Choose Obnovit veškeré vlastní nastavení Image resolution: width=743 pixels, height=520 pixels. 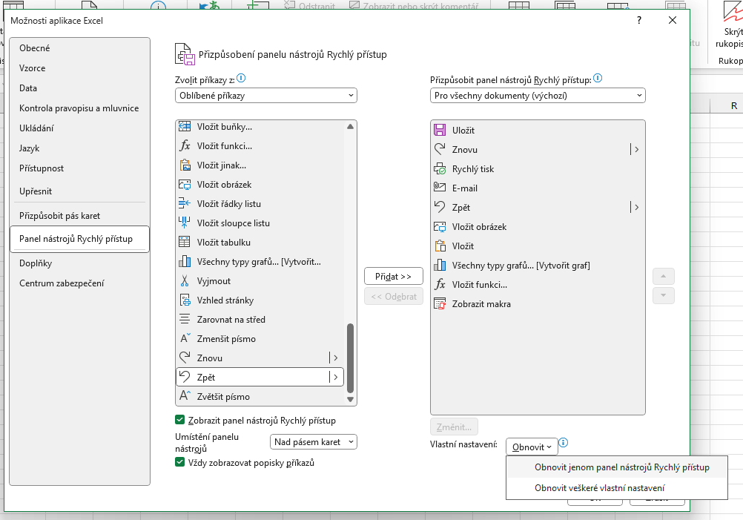pos(599,488)
